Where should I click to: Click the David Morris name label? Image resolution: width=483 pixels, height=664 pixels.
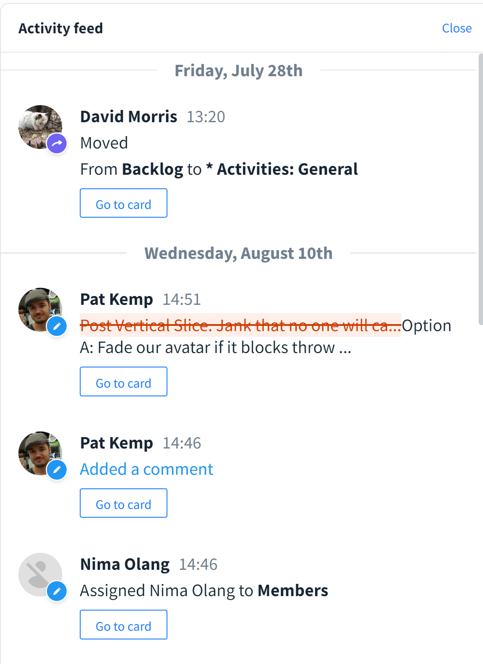[128, 117]
